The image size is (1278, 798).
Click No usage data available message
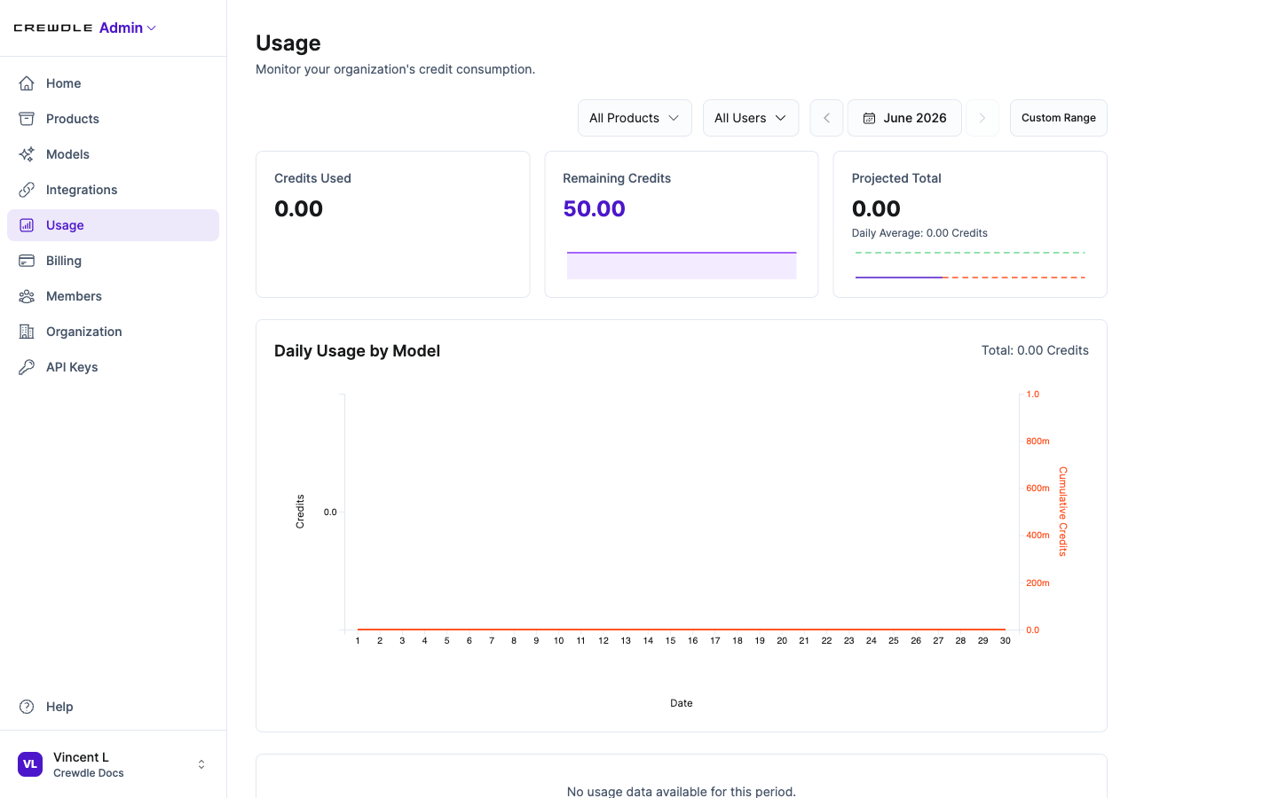[682, 791]
